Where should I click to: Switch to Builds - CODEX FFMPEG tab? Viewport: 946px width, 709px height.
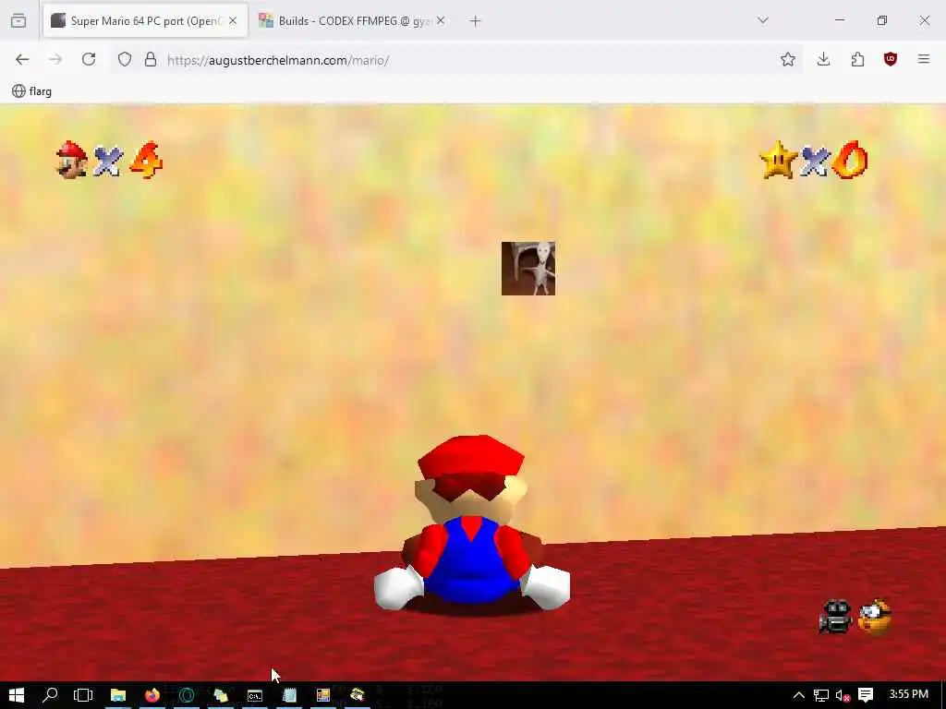point(353,21)
